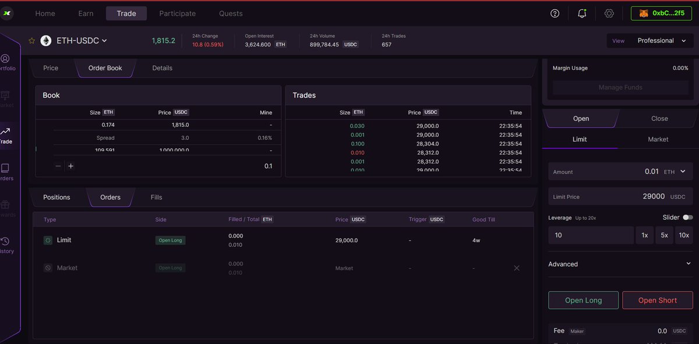
Task: Increase book grouping with plus button
Action: 71,166
